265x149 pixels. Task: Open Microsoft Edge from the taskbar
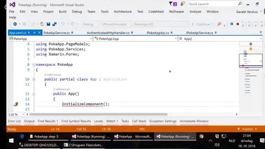click(x=22, y=136)
